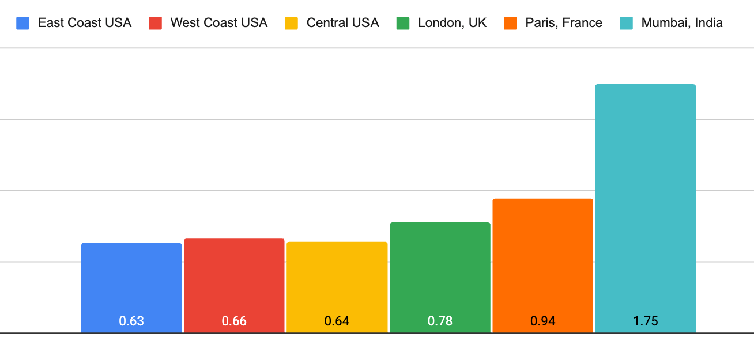
Task: Click the teal Mumbai, India legend swatch
Action: [x=626, y=24]
